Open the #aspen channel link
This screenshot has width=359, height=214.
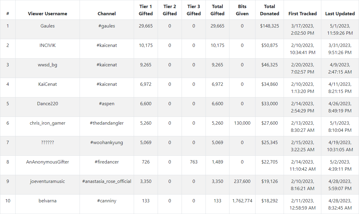click(x=107, y=104)
